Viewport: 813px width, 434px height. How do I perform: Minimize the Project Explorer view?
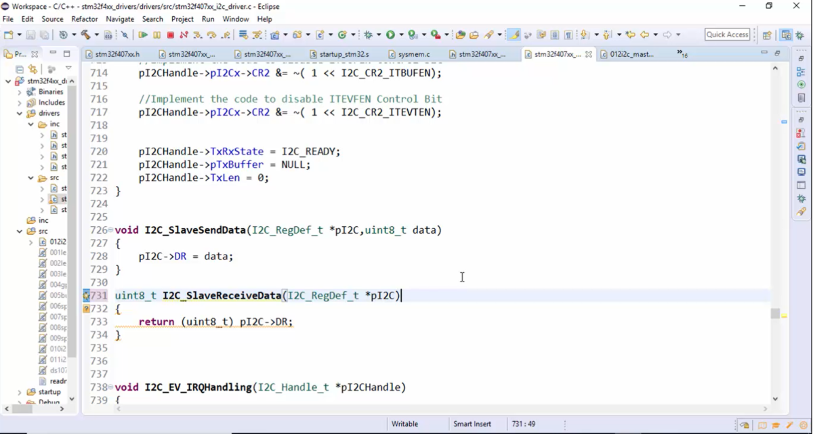(54, 53)
